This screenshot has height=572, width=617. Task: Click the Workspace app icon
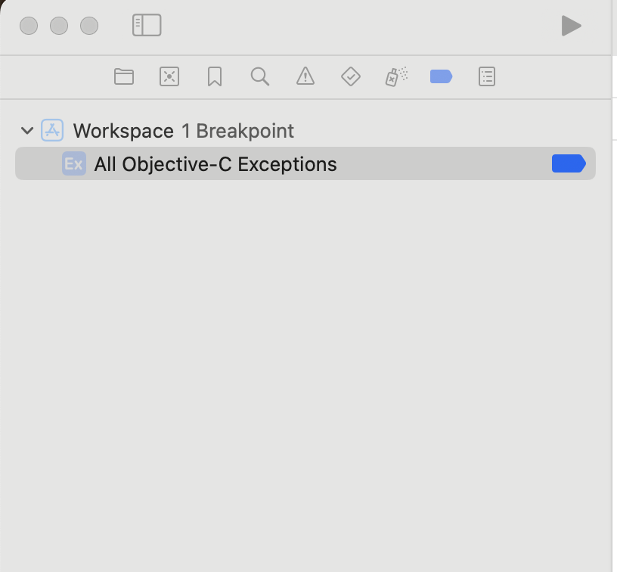(x=52, y=131)
